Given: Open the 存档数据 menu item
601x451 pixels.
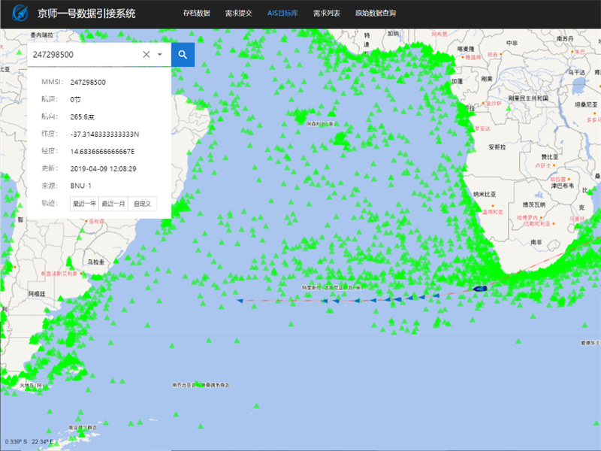Looking at the screenshot, I should pos(197,14).
